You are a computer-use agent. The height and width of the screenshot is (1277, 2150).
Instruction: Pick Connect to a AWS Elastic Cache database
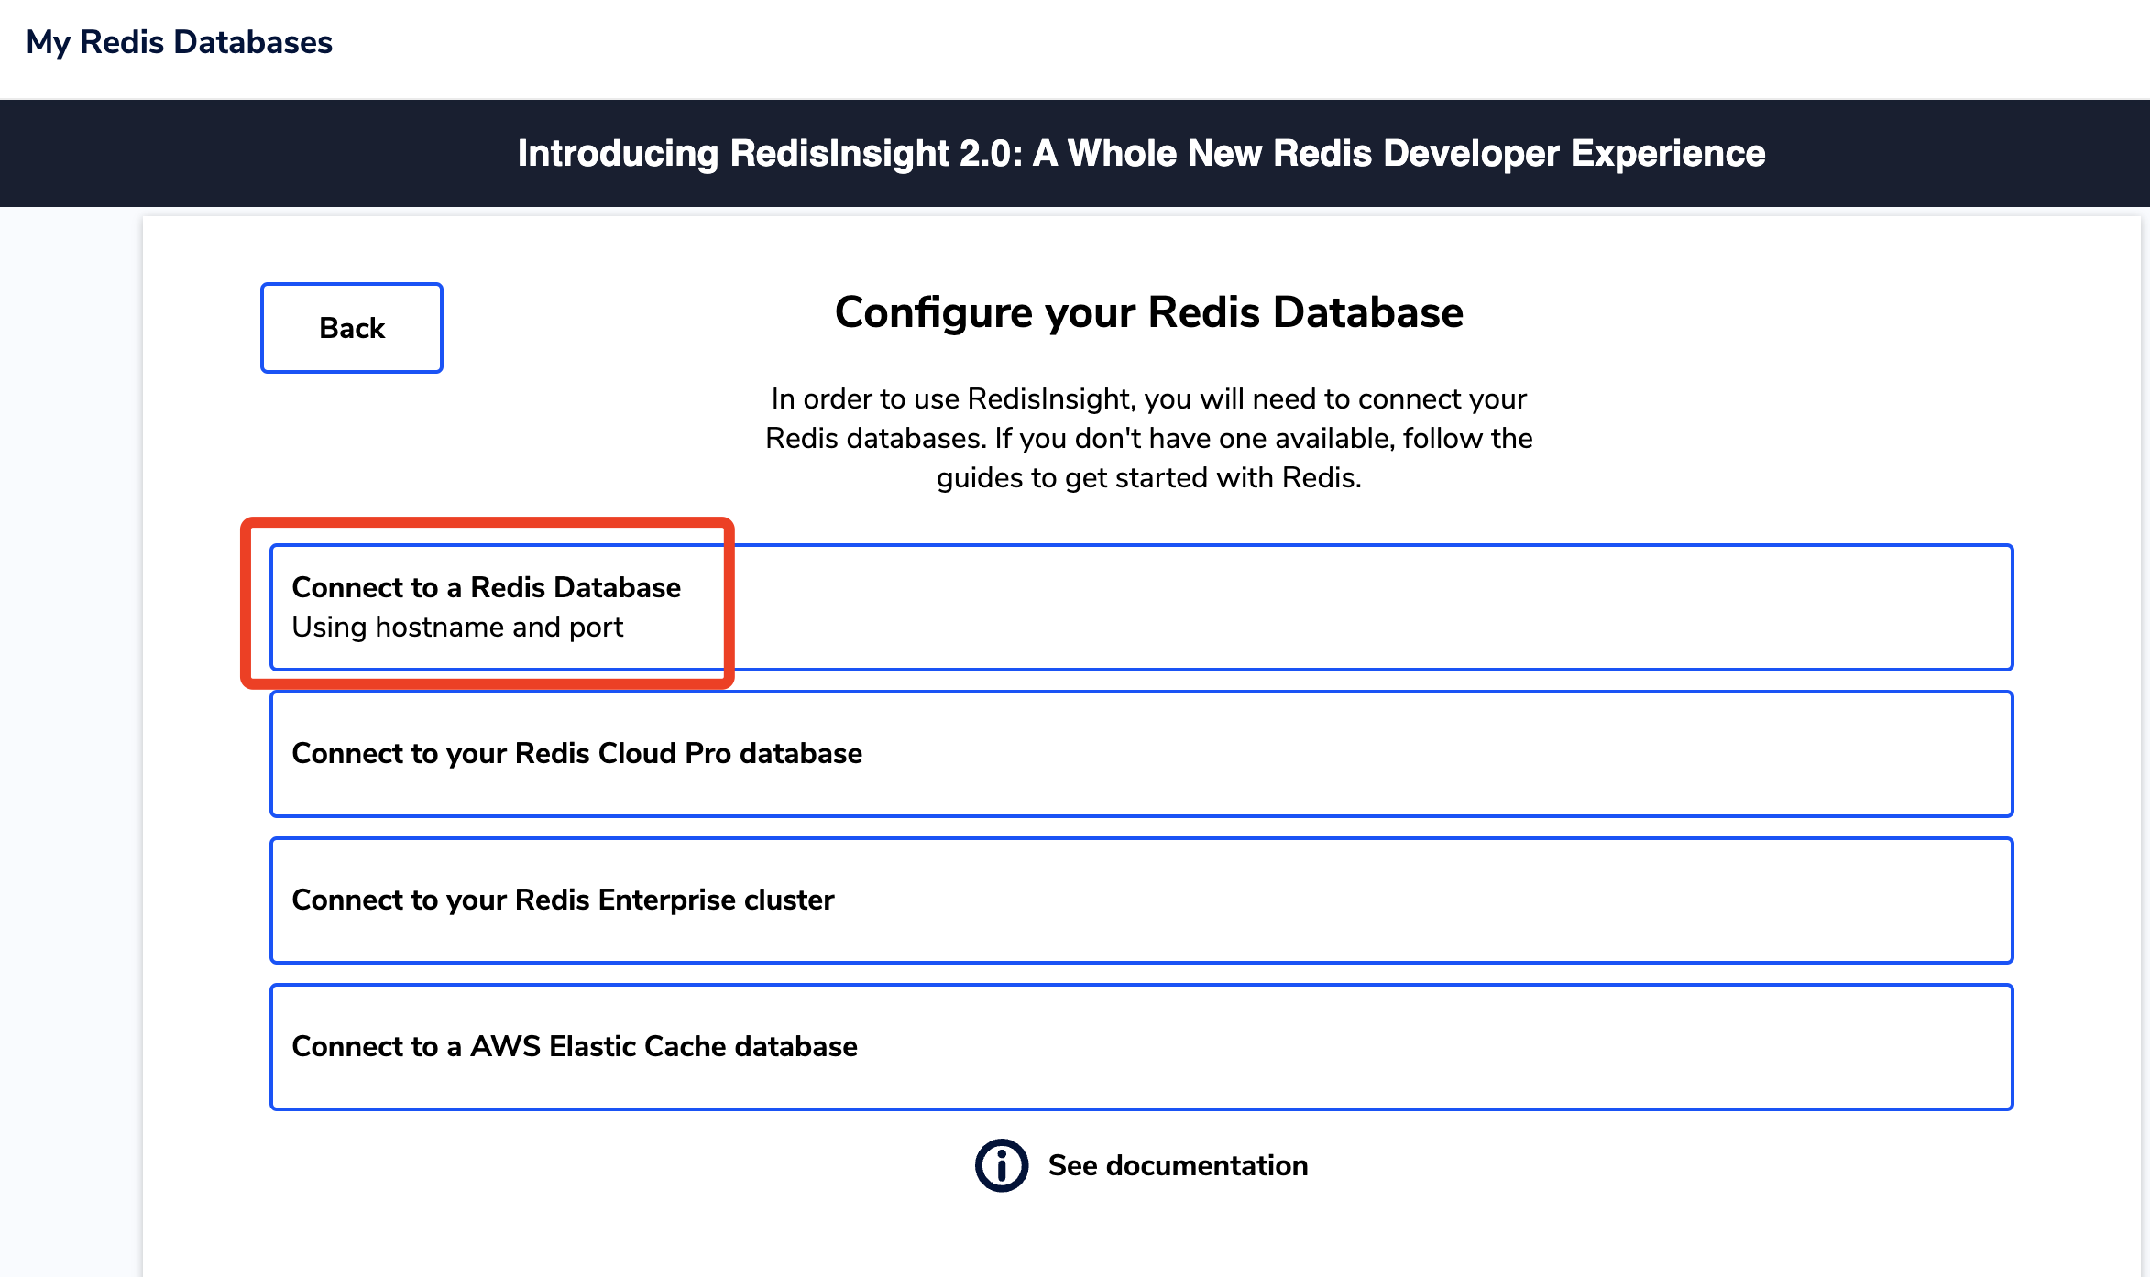point(1141,1047)
